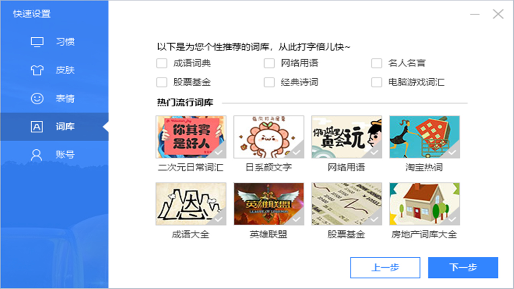Enable the 经典诗词 checkbox
The width and height of the screenshot is (514, 289).
click(269, 82)
